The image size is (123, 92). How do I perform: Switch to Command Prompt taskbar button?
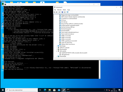pyautogui.click(x=68, y=90)
